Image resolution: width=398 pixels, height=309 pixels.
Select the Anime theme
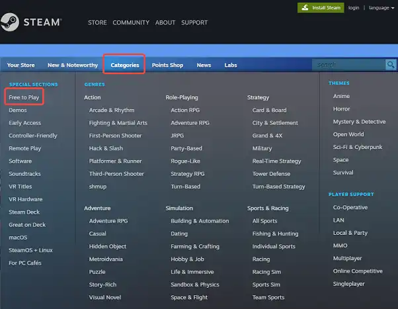click(341, 96)
